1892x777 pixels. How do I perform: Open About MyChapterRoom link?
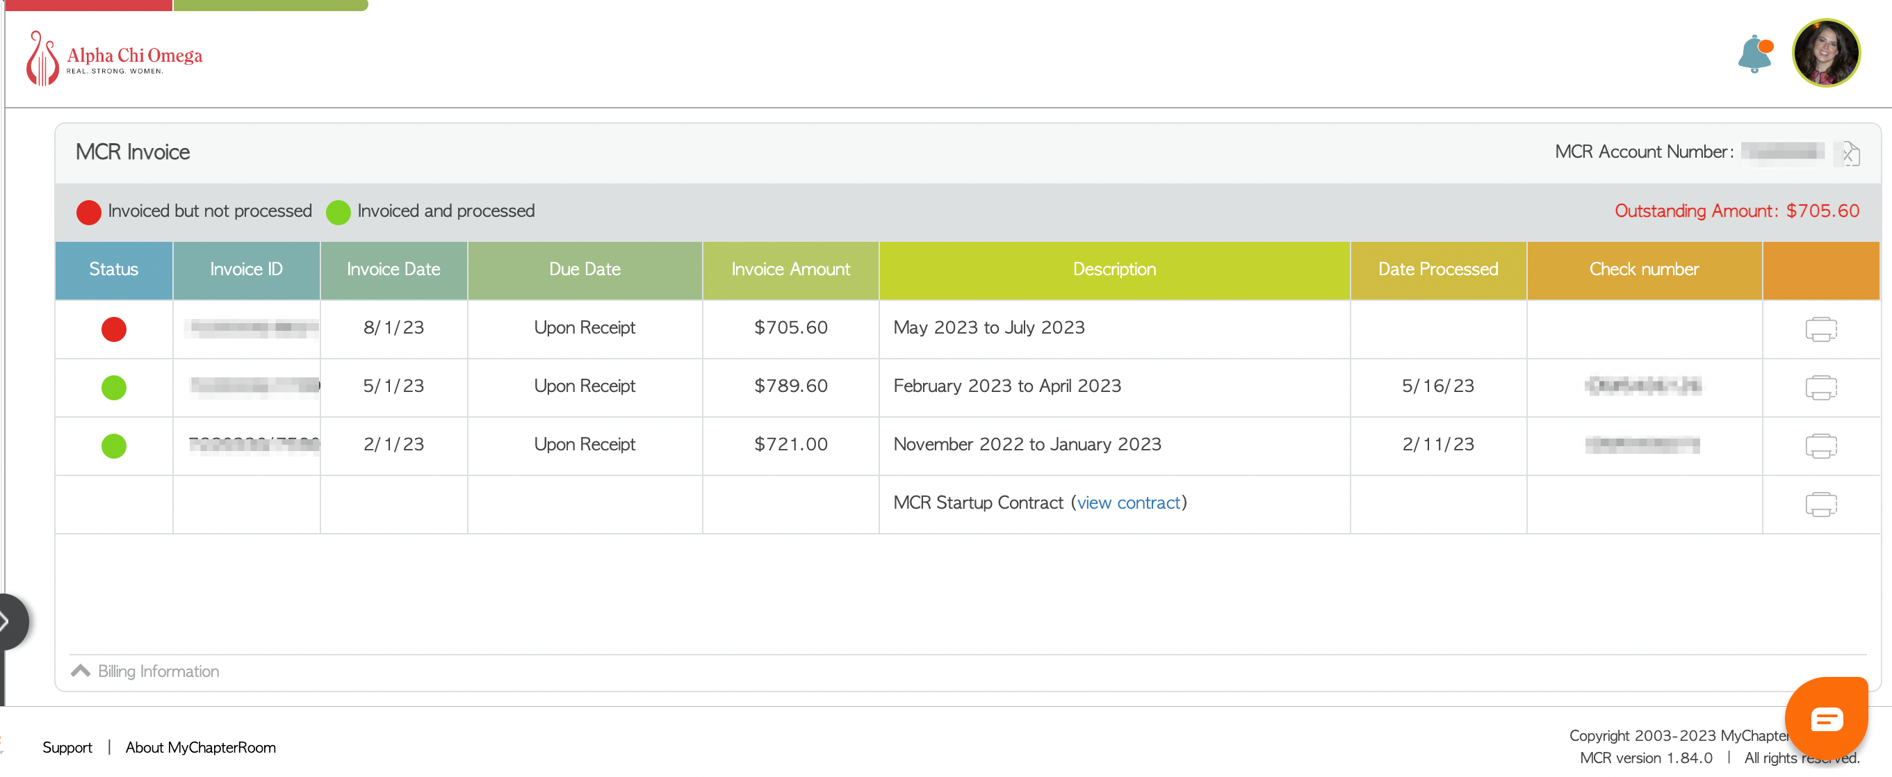click(199, 747)
